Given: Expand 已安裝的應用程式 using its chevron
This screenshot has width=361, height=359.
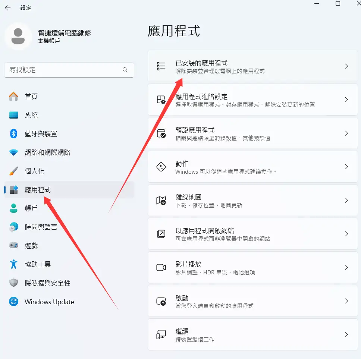Looking at the screenshot, I should coord(346,66).
